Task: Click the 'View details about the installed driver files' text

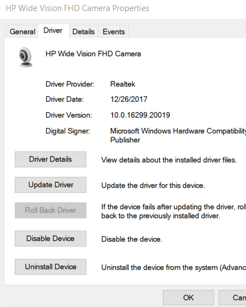Action: click(169, 160)
